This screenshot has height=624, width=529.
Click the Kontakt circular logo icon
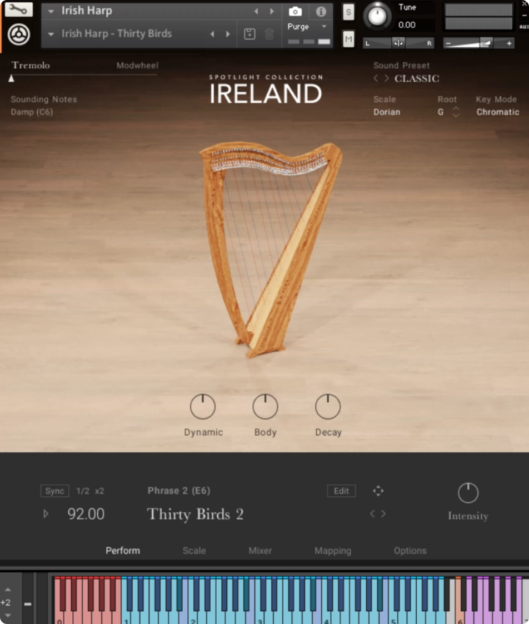point(18,34)
